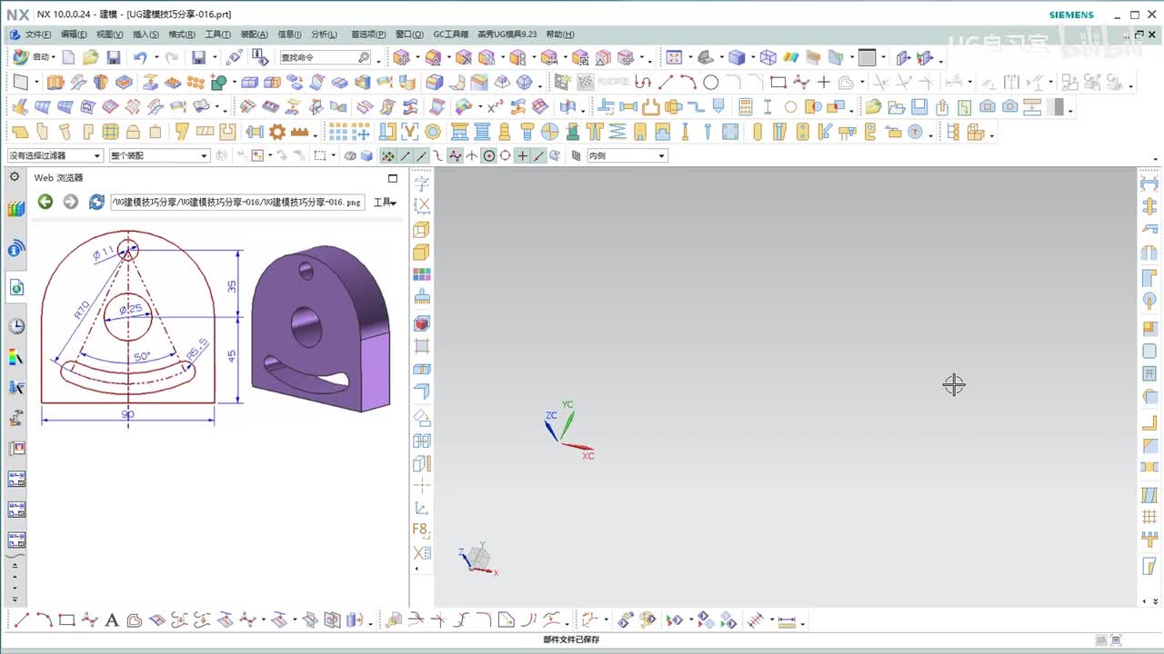The height and width of the screenshot is (654, 1164).
Task: Expand the undo history dropdown arrow
Action: coord(155,57)
